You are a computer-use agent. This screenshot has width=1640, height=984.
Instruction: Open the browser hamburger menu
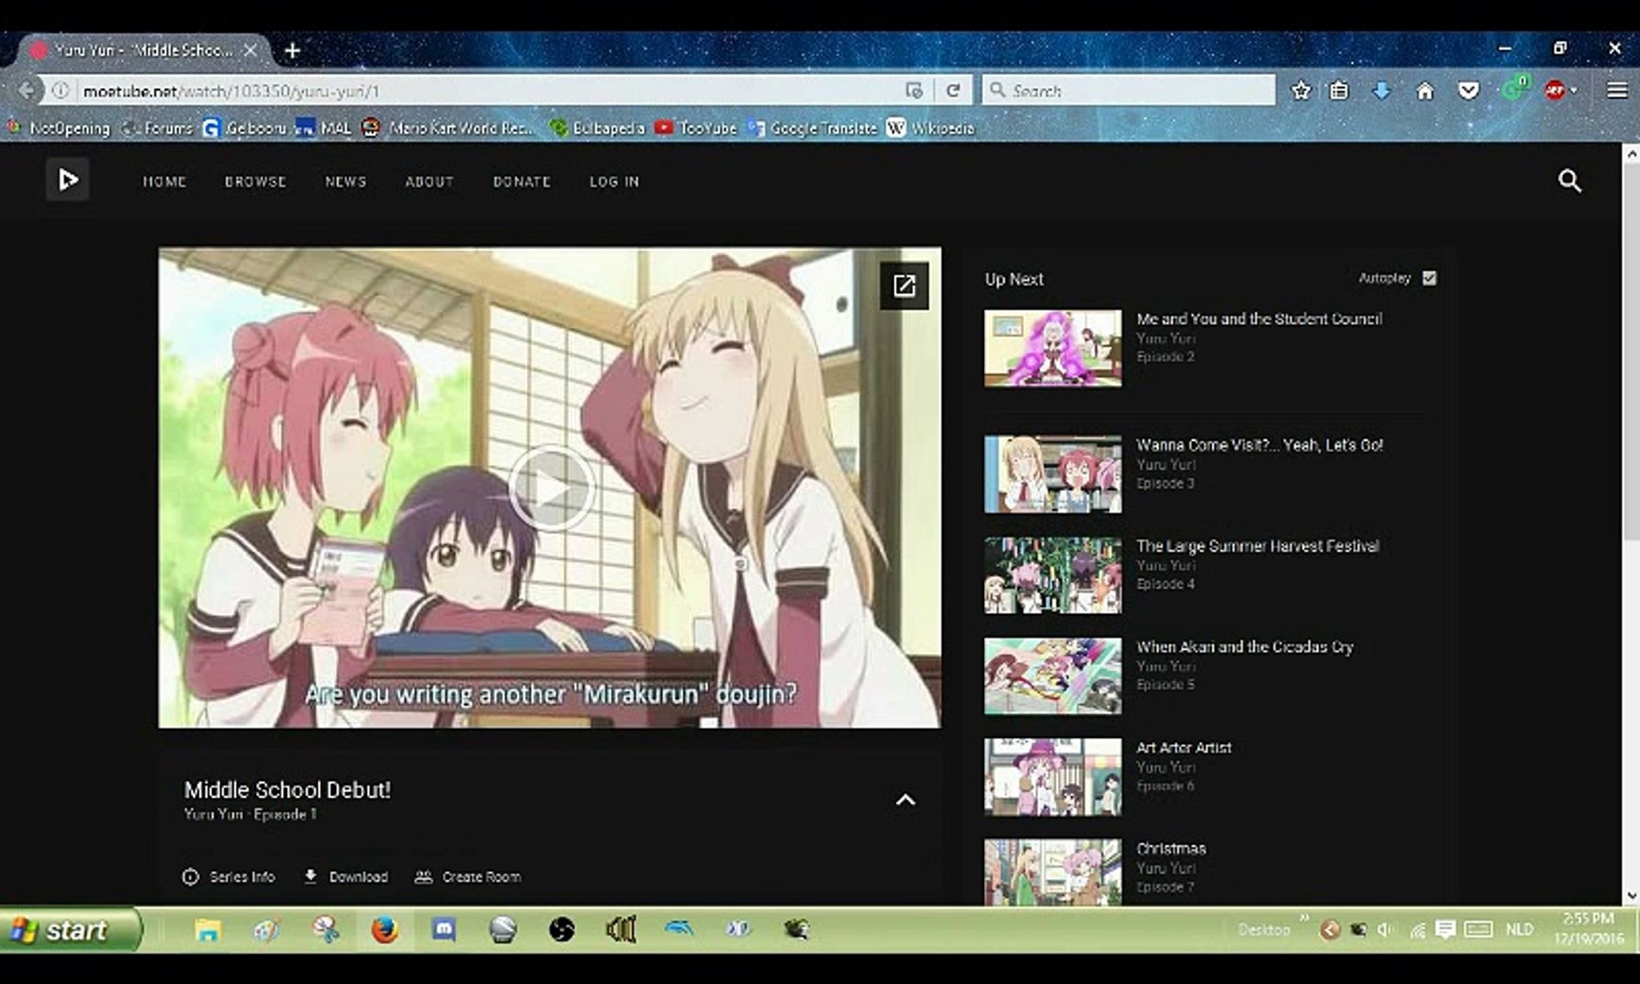click(x=1617, y=90)
